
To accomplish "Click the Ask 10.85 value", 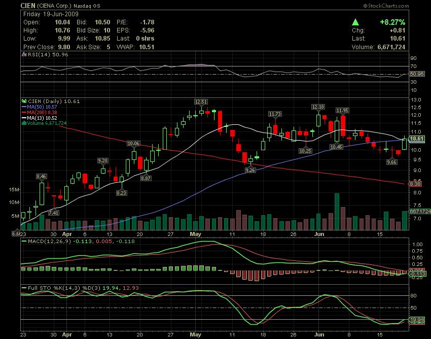I will pyautogui.click(x=102, y=39).
